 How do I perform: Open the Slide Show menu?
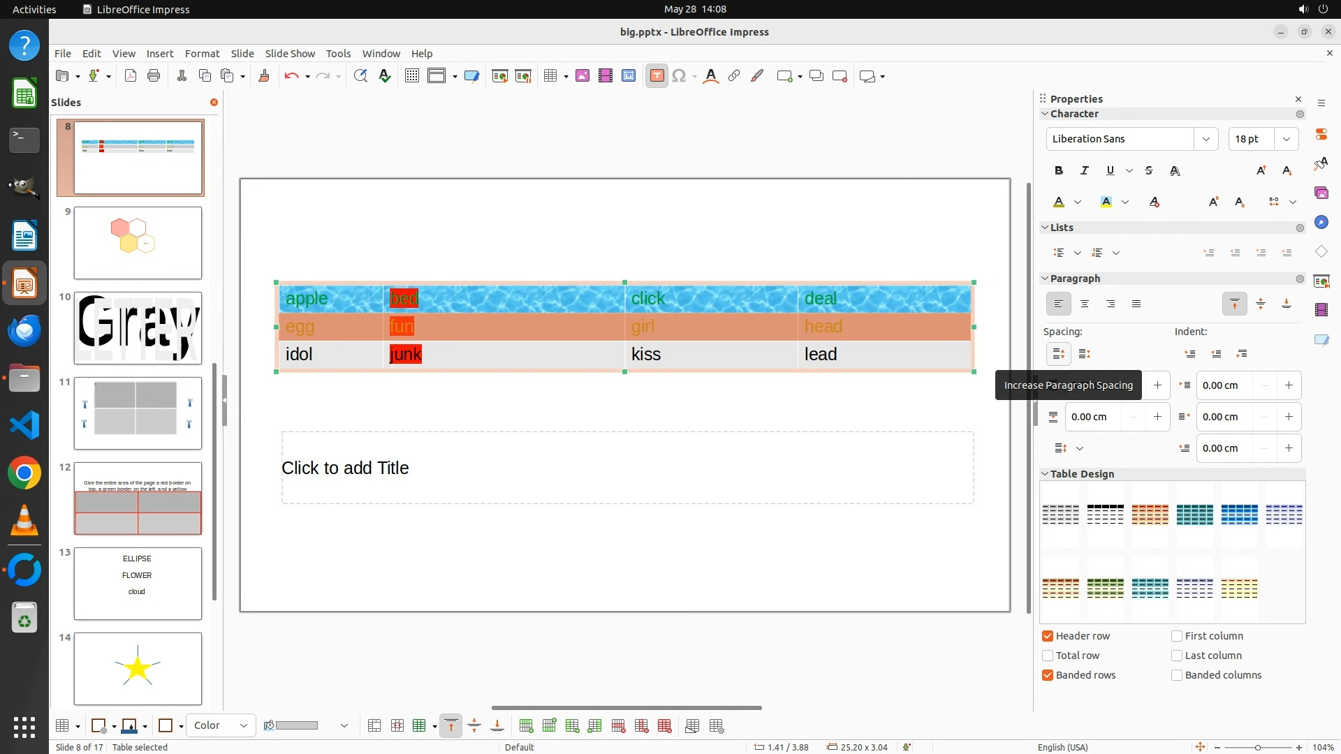[290, 53]
